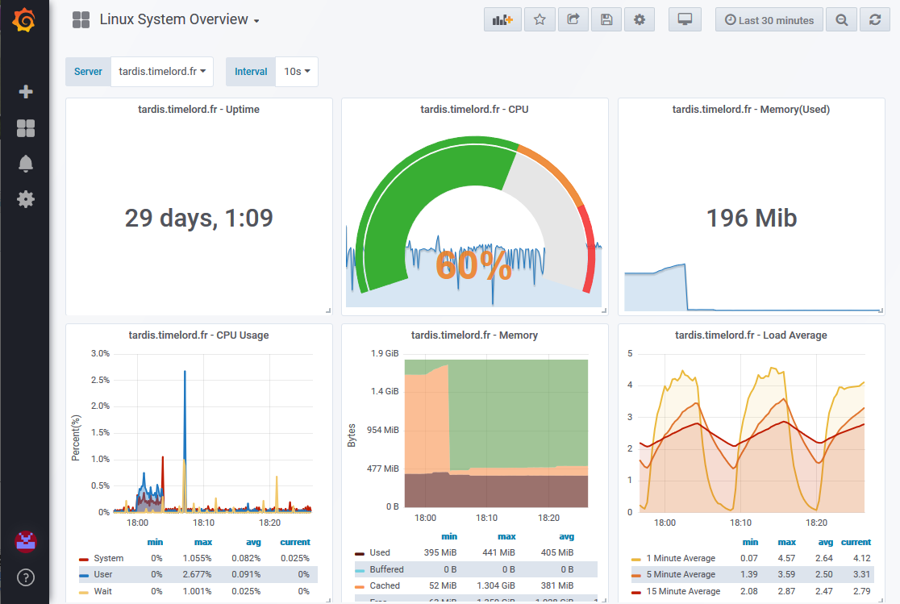Open the Interval 10s dropdown

tap(296, 72)
